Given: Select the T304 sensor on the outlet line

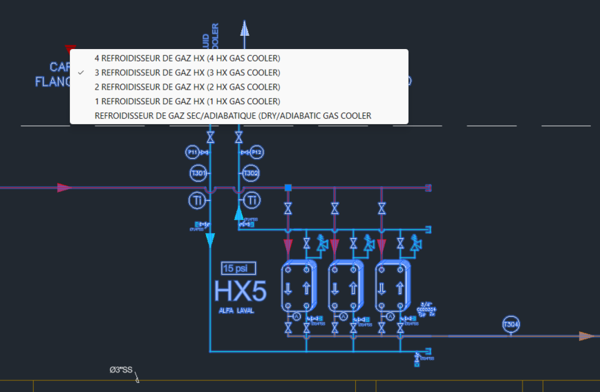Looking at the screenshot, I should point(511,324).
